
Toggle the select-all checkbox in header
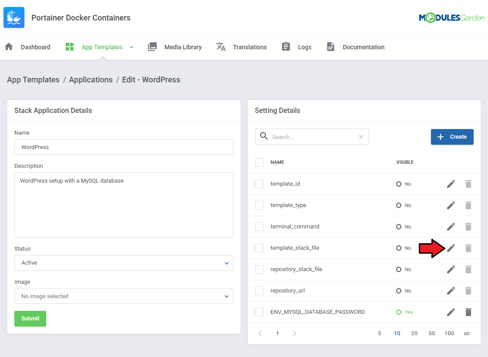(x=259, y=162)
